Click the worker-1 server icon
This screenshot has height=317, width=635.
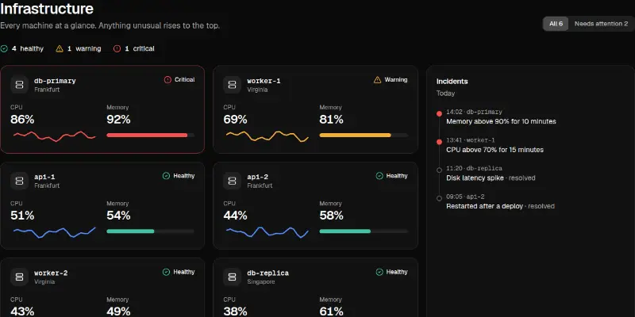(232, 85)
